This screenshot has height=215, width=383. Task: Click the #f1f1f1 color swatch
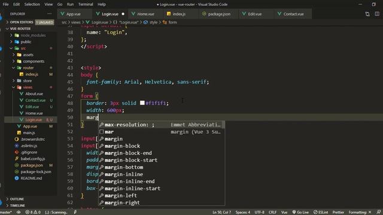tap(142, 103)
